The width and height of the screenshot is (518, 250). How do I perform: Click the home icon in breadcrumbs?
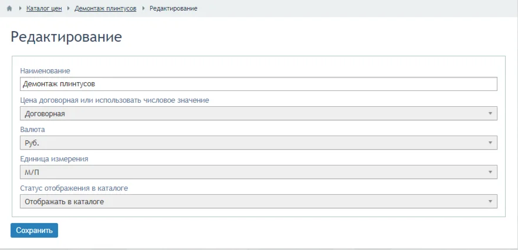9,9
